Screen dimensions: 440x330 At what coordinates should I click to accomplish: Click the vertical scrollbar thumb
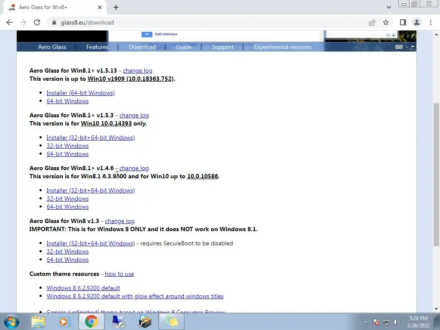437,174
